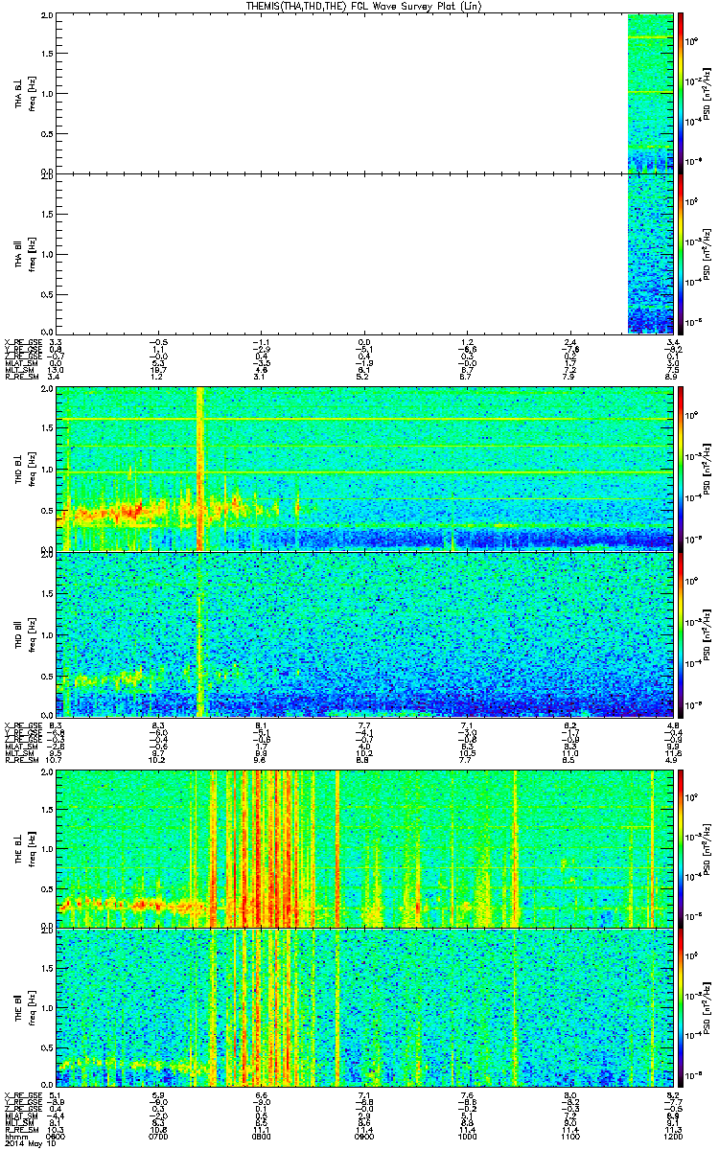The width and height of the screenshot is (719, 1150).
Task: Select the THE B-parallel spectrogram panel
Action: [364, 1007]
